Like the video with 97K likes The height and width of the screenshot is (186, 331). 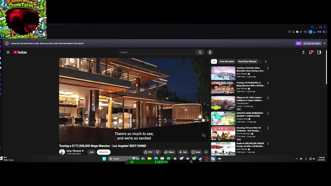point(148,152)
